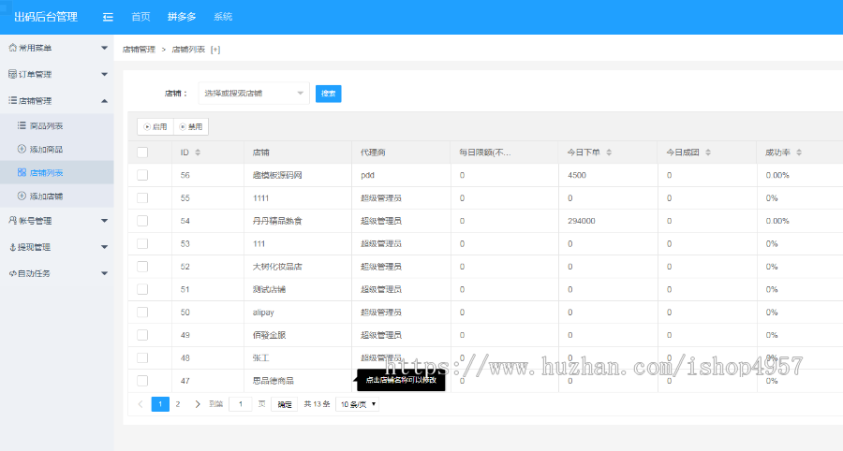Toggle the sidebar collapse icon in header
Image resolution: width=843 pixels, height=451 pixels.
pos(108,17)
